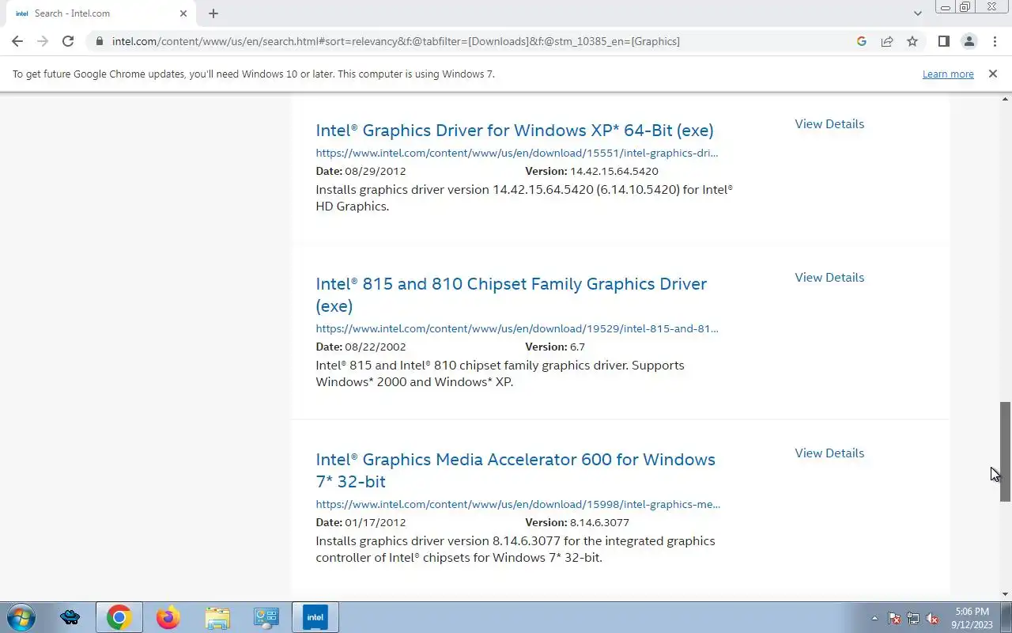The image size is (1012, 633).
Task: Show hidden system tray icons
Action: pyautogui.click(x=874, y=619)
